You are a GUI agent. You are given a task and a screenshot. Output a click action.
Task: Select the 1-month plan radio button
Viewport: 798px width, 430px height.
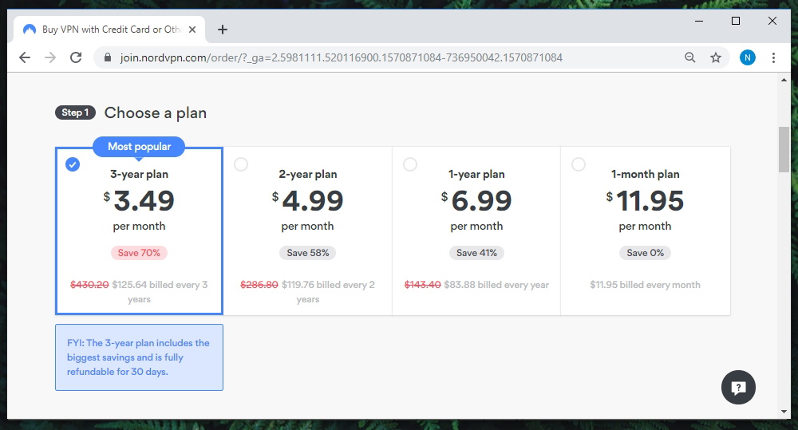tap(578, 164)
